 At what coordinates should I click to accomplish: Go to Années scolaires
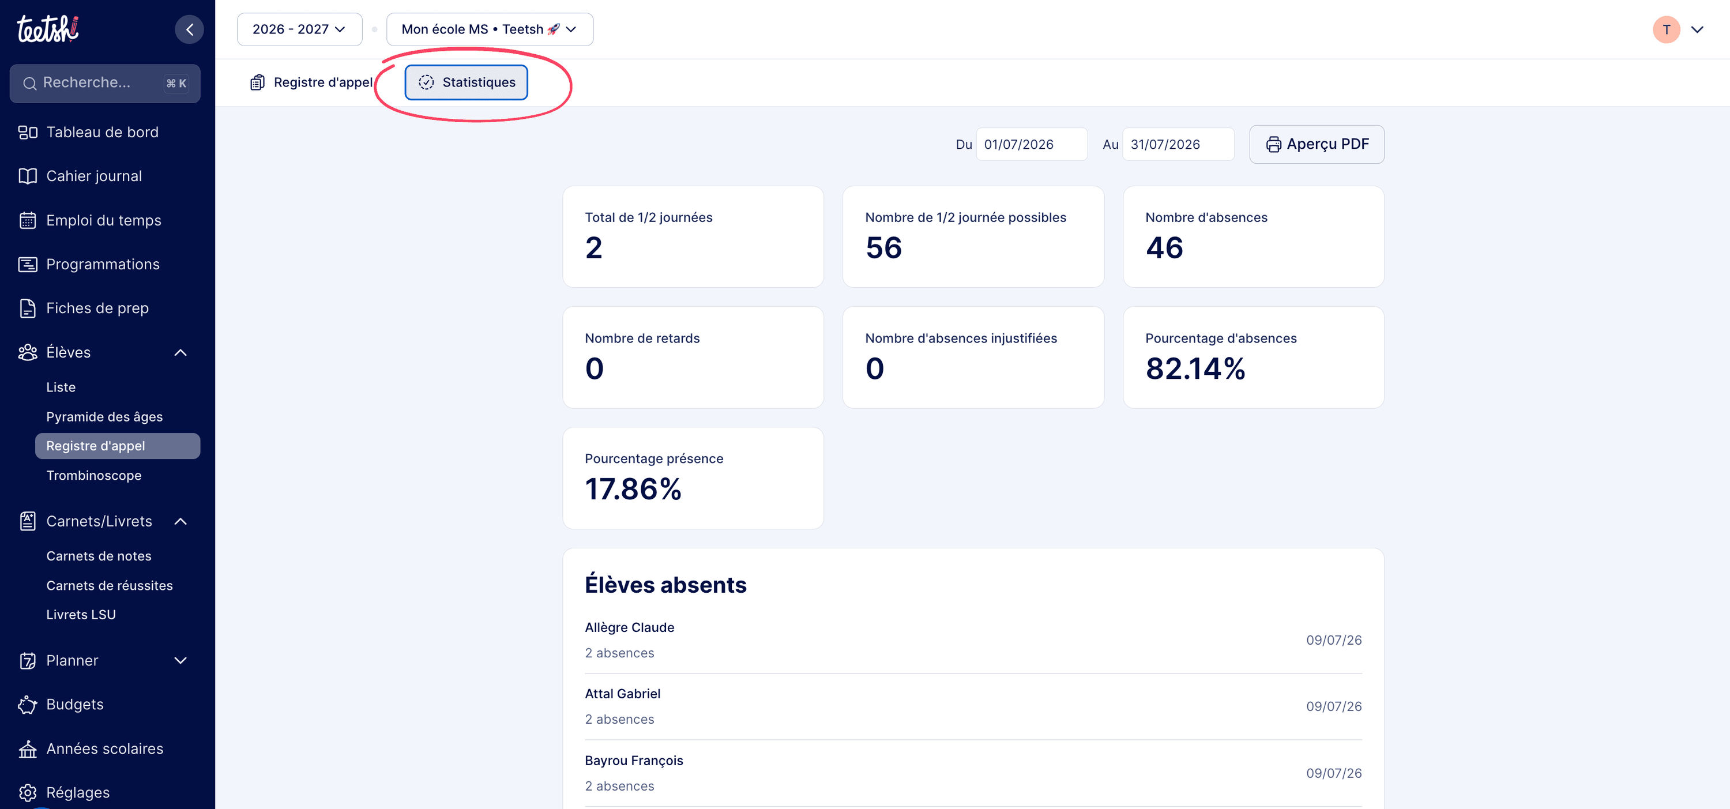coord(105,748)
